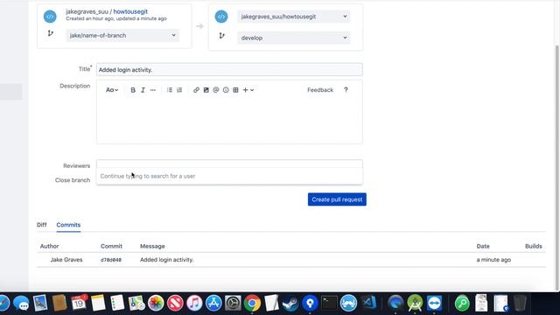Click the Create pull request button
The width and height of the screenshot is (560, 315).
click(x=337, y=199)
